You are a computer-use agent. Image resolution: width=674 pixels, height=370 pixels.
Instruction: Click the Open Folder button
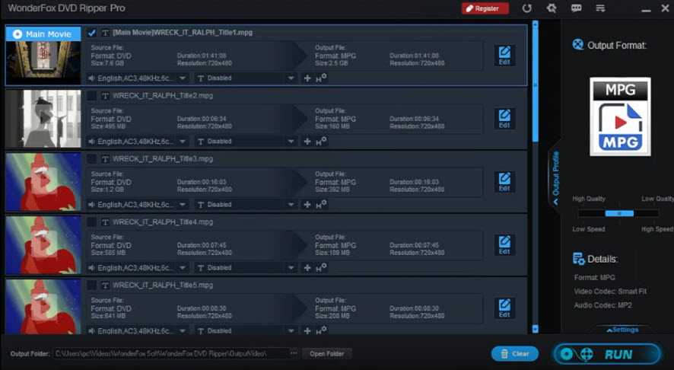click(326, 354)
